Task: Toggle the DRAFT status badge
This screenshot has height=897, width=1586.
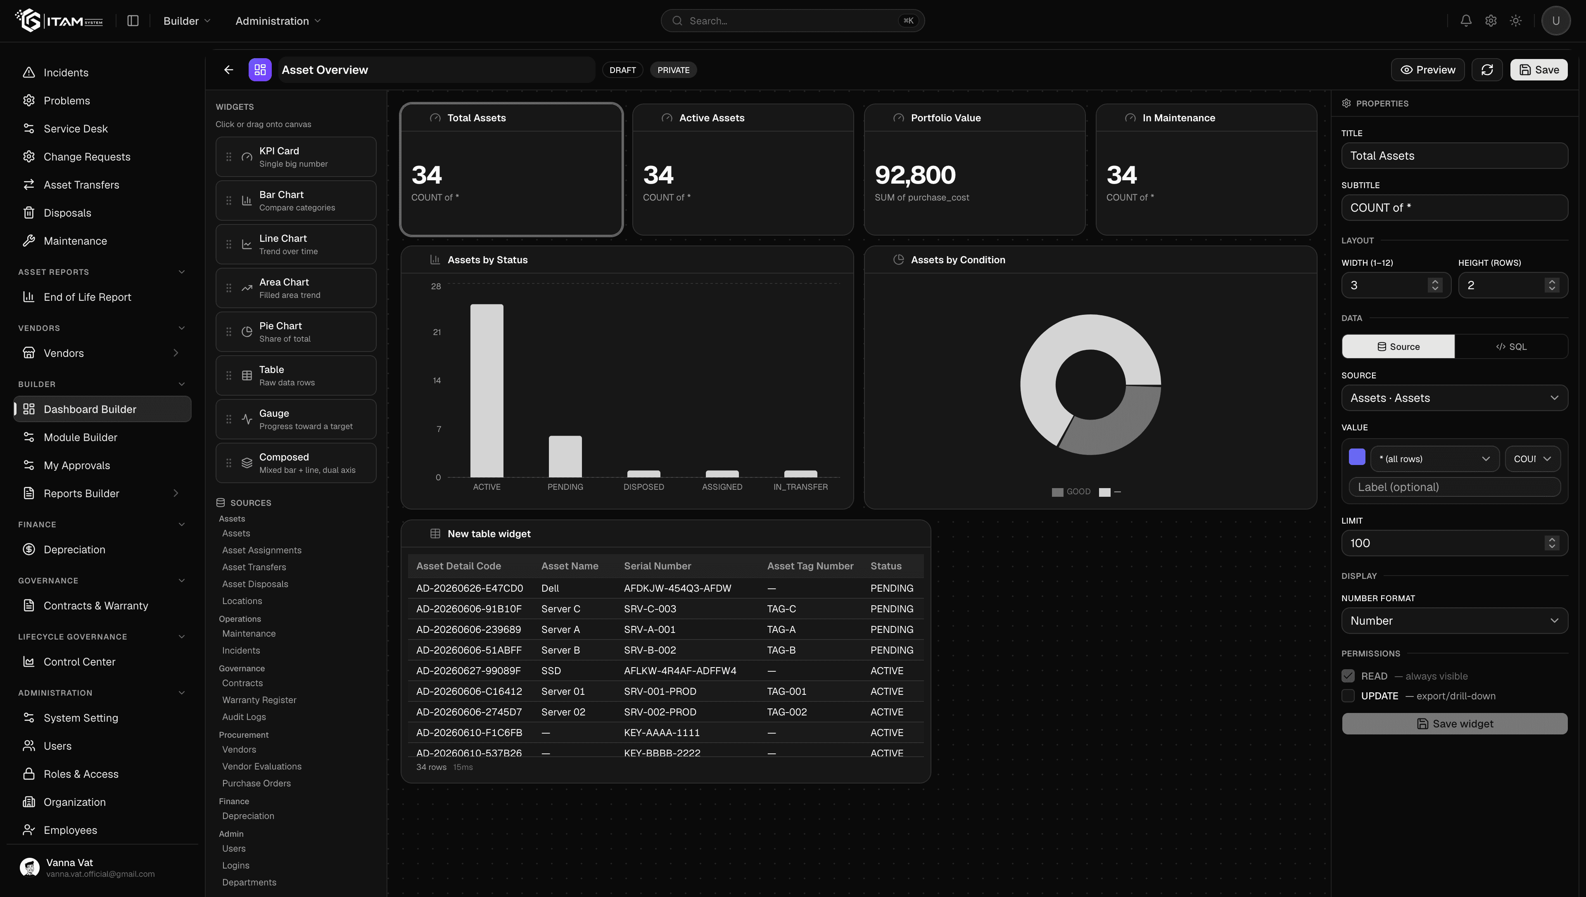Action: [x=622, y=70]
